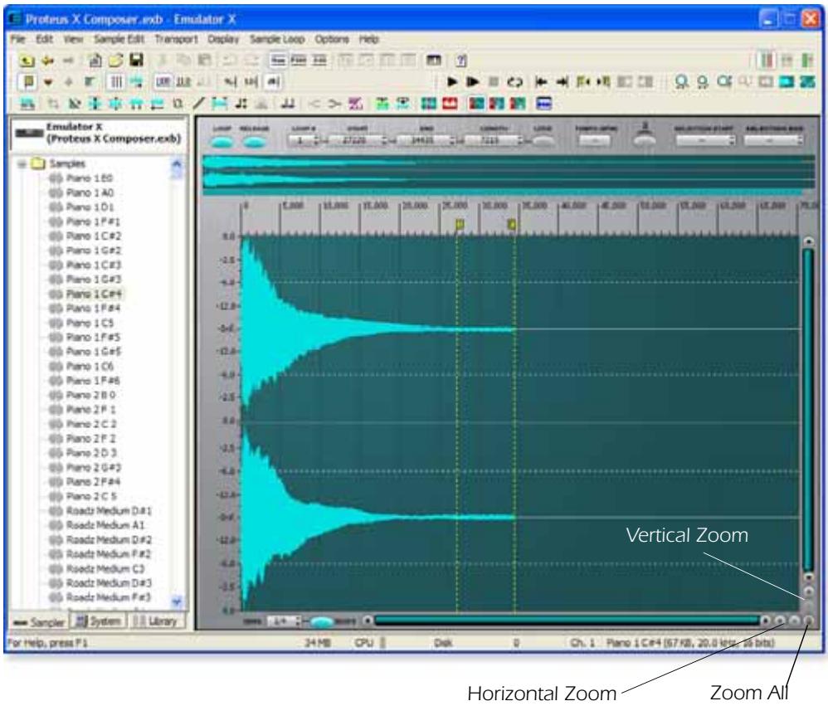Click the musical note sample edit icon
The image size is (828, 706).
click(243, 101)
